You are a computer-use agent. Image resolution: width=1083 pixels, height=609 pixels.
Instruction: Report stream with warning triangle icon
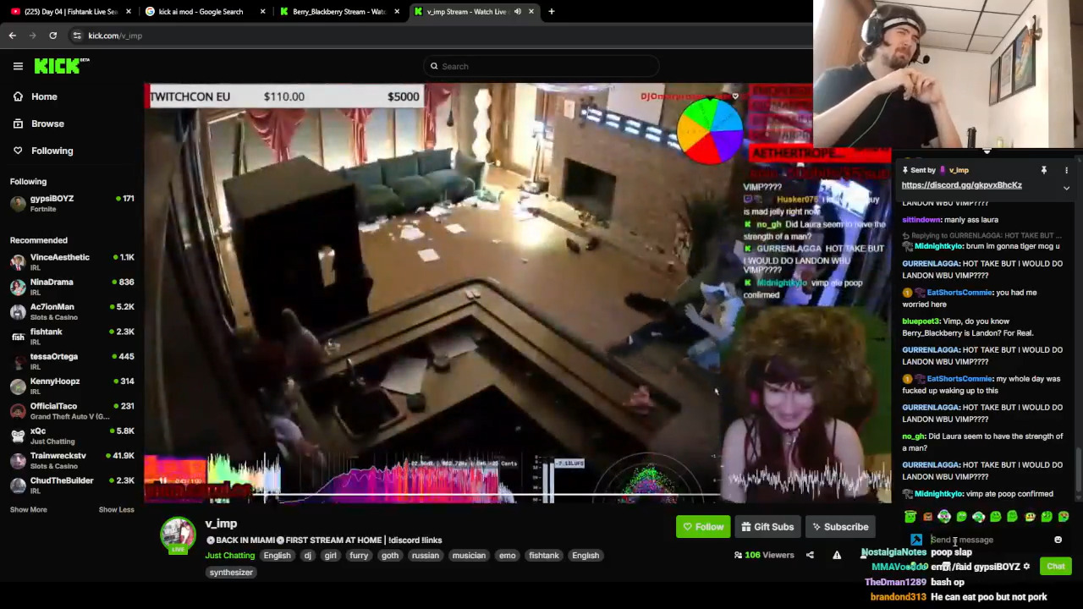pos(837,555)
